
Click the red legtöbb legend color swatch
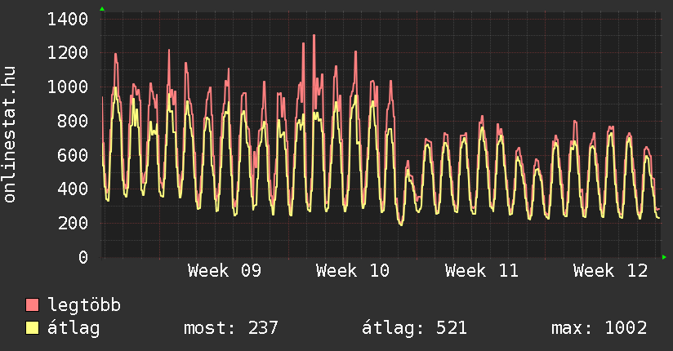click(x=33, y=305)
